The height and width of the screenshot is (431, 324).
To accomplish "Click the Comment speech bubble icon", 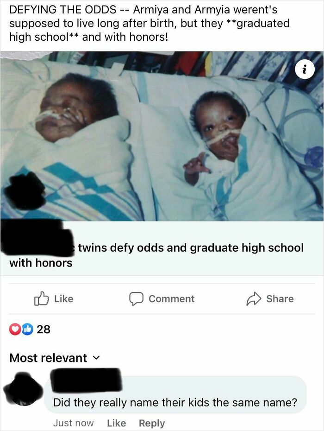I will (x=136, y=299).
